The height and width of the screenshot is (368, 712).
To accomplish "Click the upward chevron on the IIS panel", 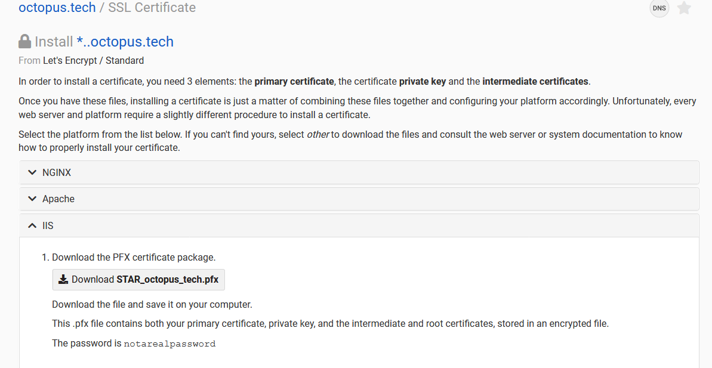I will pos(32,225).
